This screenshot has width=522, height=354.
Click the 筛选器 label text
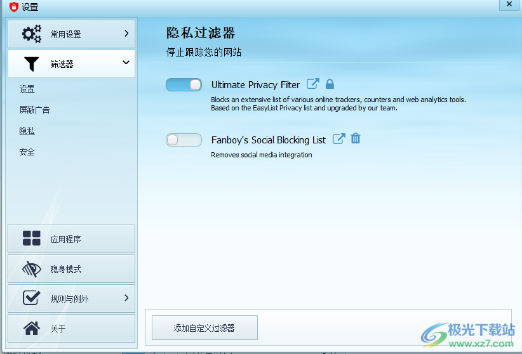62,64
